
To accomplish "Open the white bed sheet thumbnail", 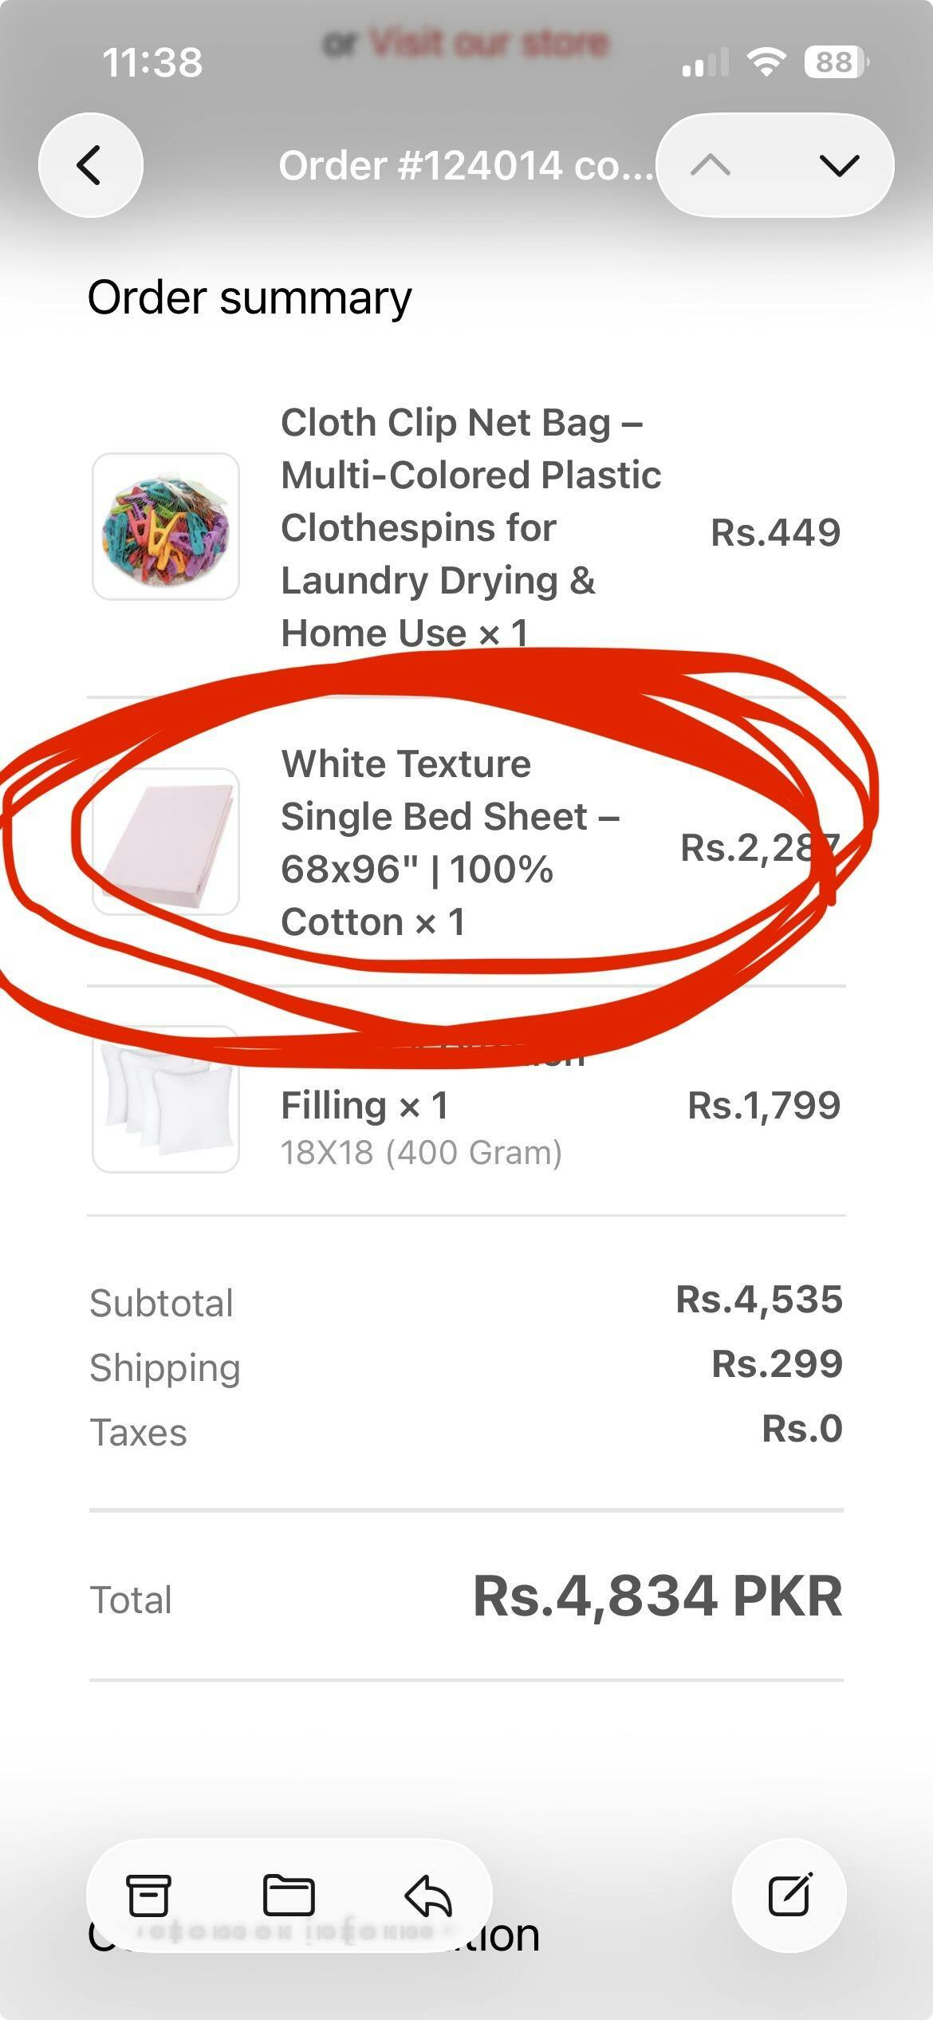I will pos(166,841).
